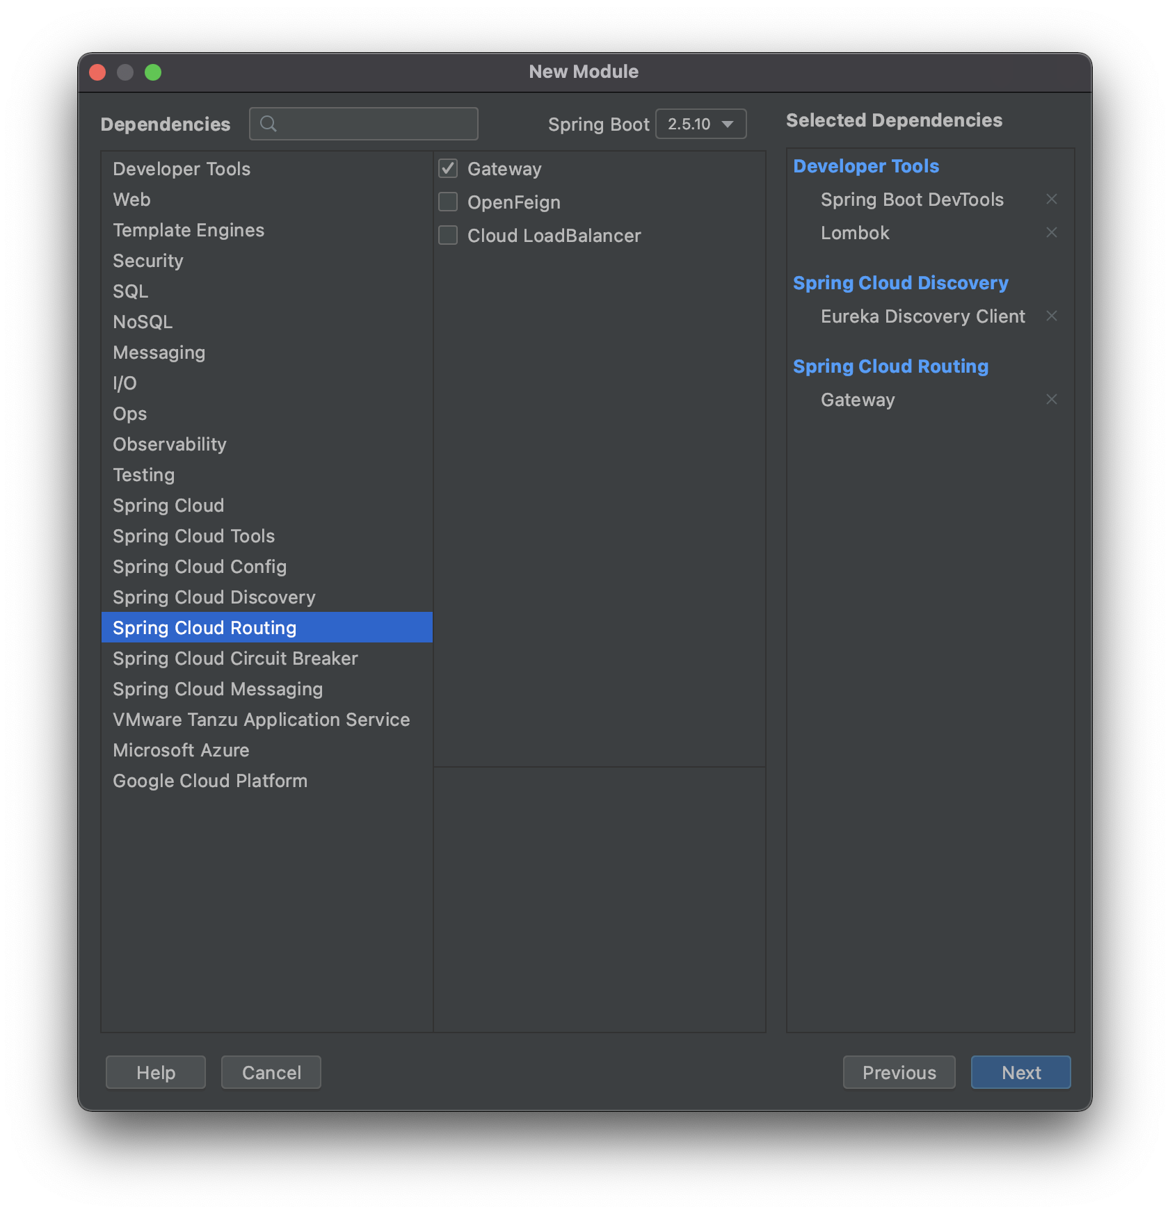Select the Testing category
Screen dimensions: 1170x1214
pos(267,475)
